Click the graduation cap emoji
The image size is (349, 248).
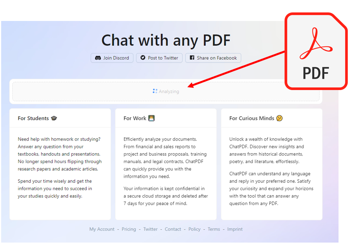[x=54, y=118]
